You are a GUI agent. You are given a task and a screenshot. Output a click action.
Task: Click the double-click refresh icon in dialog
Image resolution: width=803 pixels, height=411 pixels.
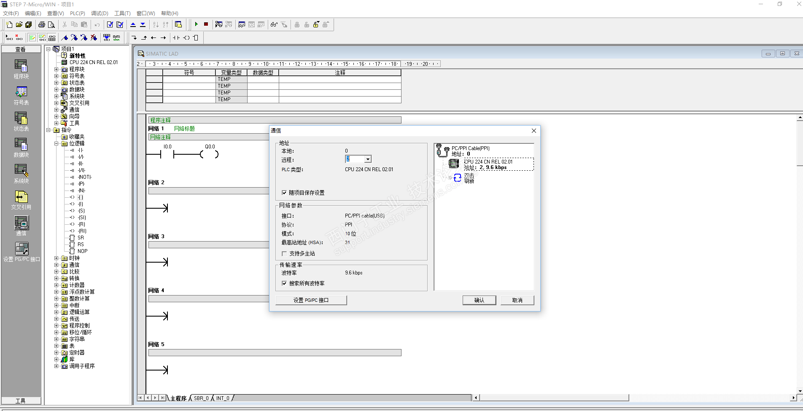coord(458,178)
